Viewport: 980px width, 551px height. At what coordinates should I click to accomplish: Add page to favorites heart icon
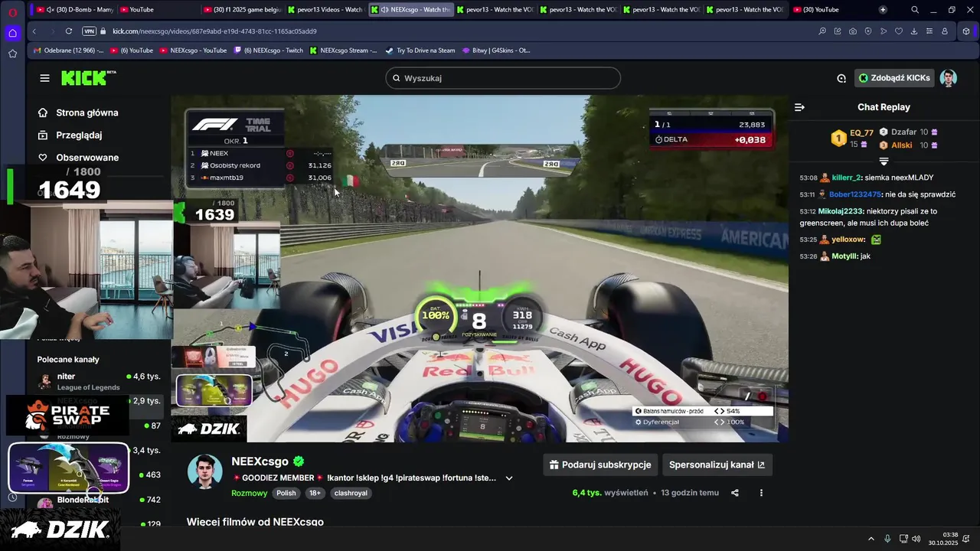coord(899,31)
